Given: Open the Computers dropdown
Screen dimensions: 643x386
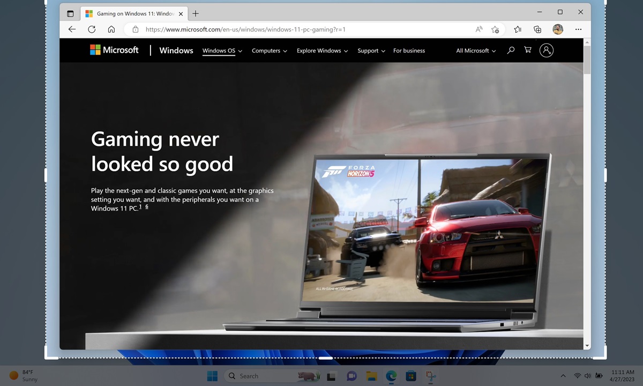Looking at the screenshot, I should click(x=269, y=50).
